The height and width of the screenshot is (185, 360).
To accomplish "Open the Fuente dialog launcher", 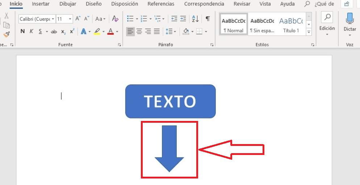I will coord(120,45).
